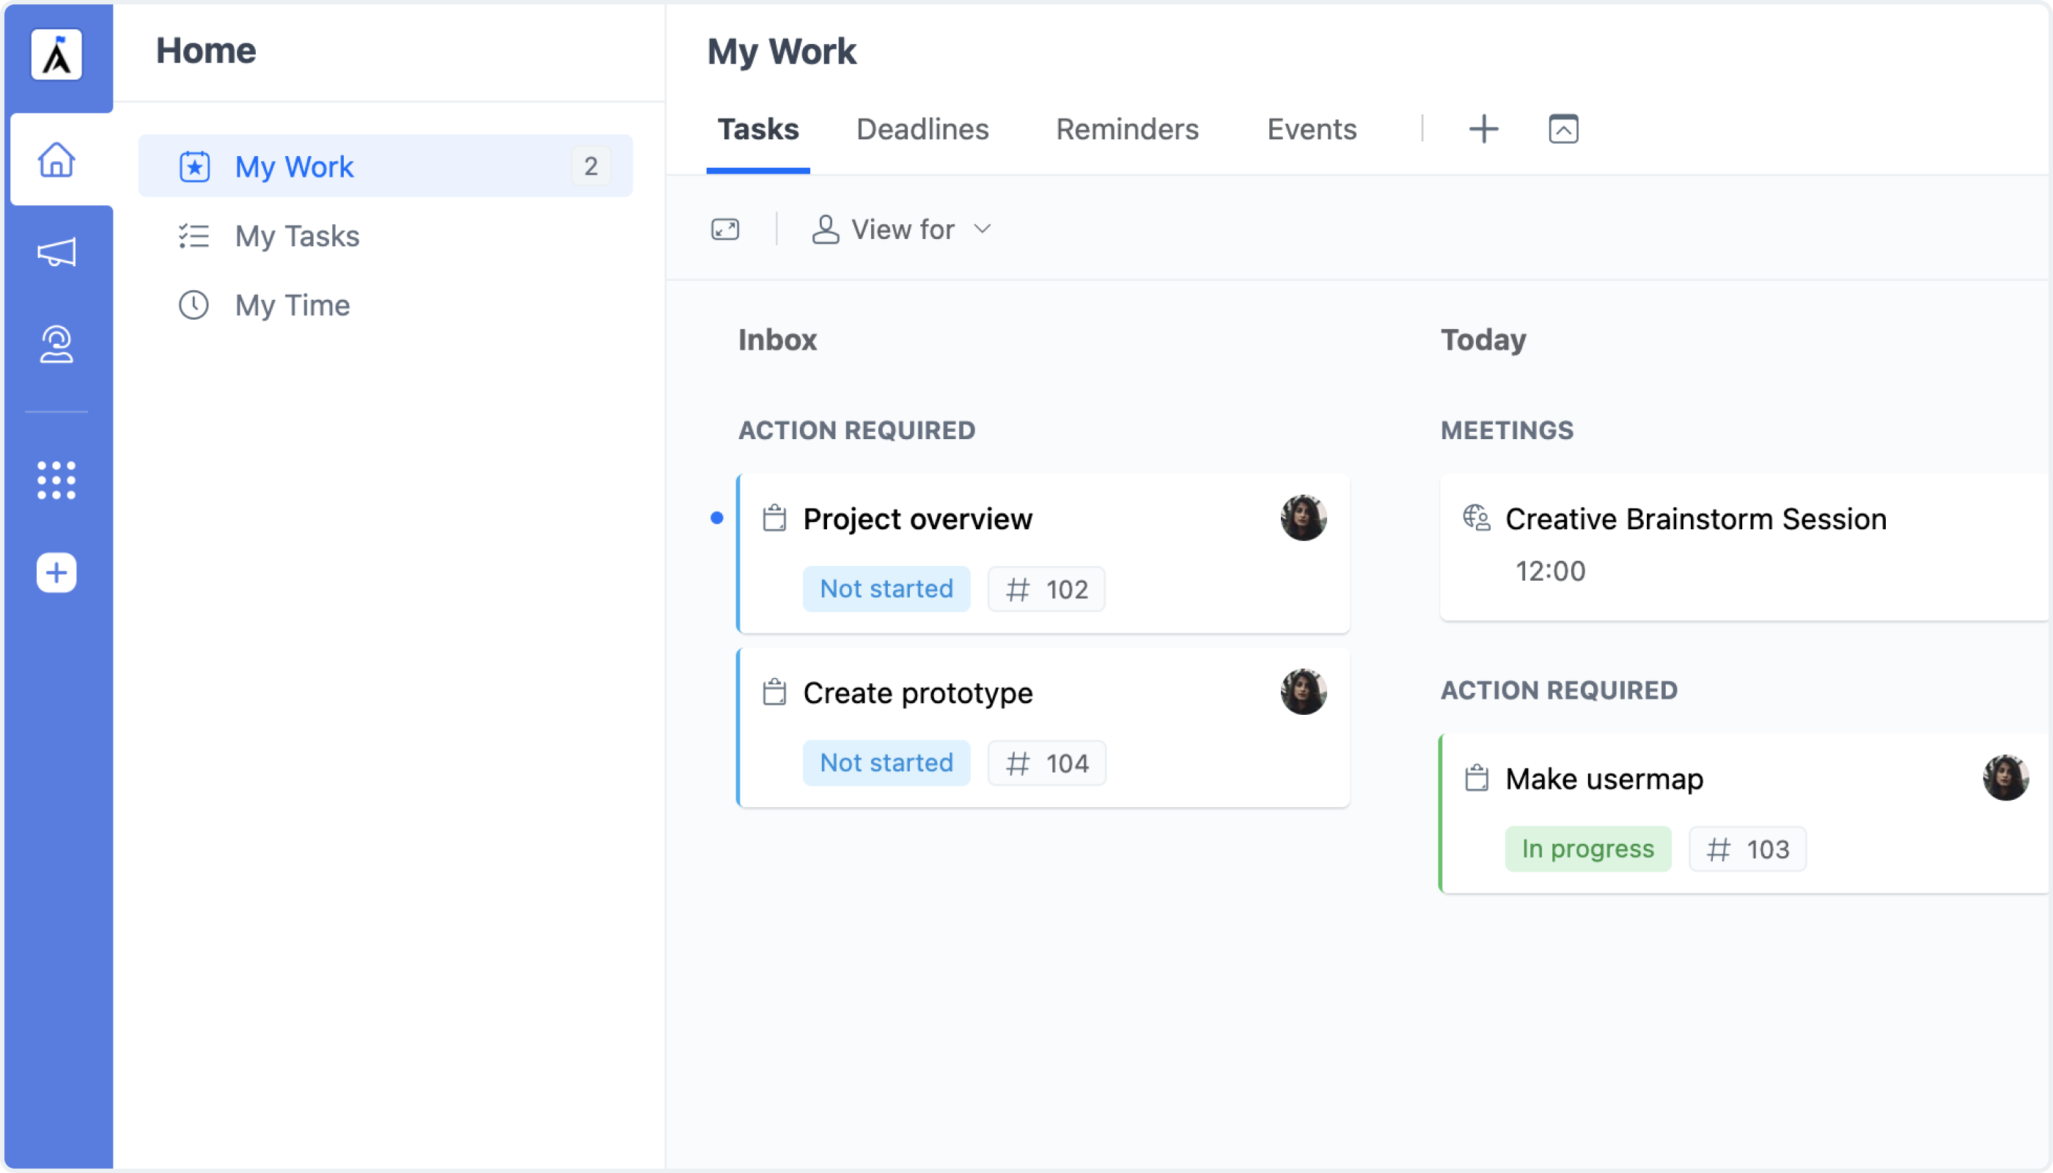Image resolution: width=2053 pixels, height=1173 pixels.
Task: Expand the View for dropdown
Action: (903, 229)
